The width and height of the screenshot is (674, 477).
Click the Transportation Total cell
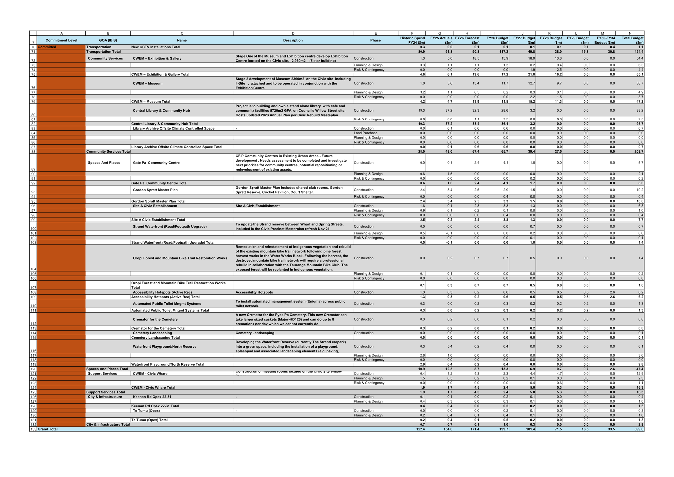click(x=103, y=52)
